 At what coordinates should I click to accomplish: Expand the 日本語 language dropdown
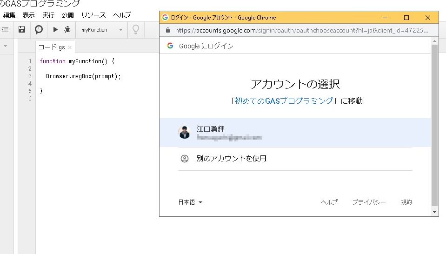tap(191, 202)
